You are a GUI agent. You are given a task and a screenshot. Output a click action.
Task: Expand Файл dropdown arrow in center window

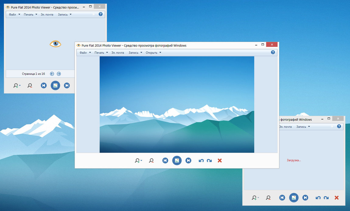tap(90, 53)
